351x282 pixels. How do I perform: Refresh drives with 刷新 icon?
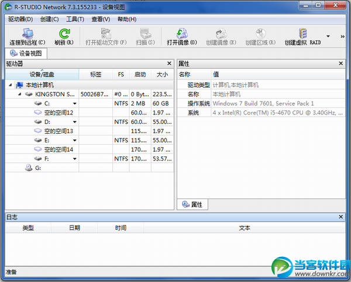tap(64, 33)
